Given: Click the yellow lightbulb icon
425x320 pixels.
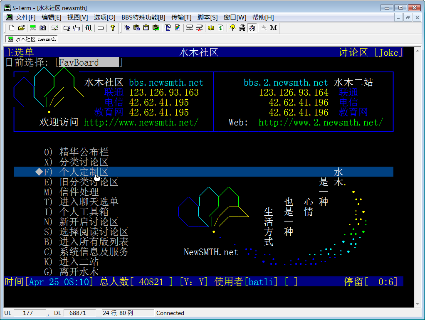Looking at the screenshot, I should click(232, 28).
